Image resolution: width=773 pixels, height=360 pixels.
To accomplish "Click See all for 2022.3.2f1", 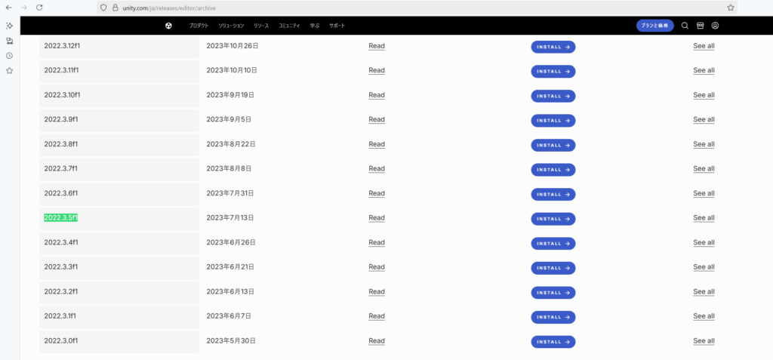I will point(704,291).
